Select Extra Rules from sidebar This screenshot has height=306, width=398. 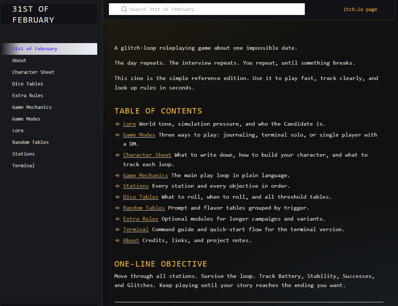pyautogui.click(x=27, y=95)
